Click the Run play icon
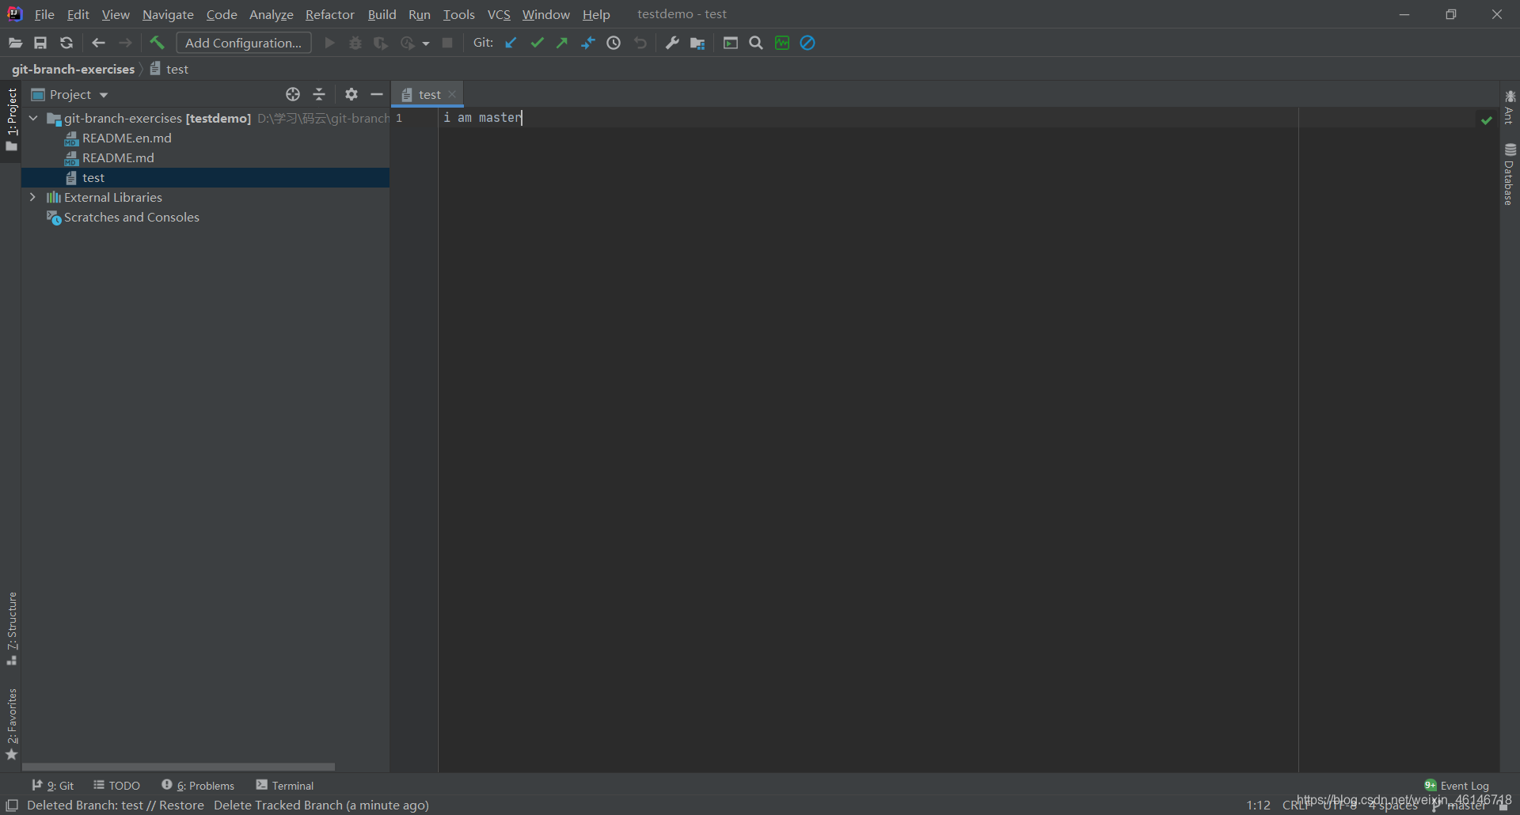 (330, 43)
